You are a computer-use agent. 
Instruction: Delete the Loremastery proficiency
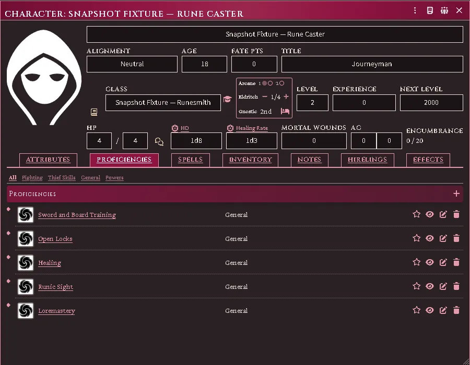(x=456, y=310)
